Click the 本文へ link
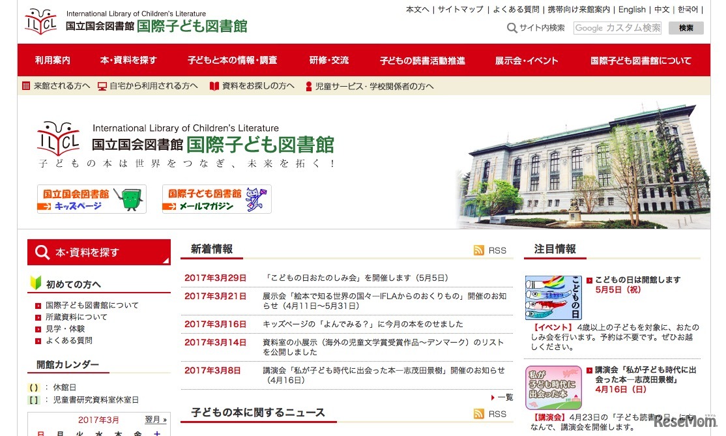 point(418,9)
